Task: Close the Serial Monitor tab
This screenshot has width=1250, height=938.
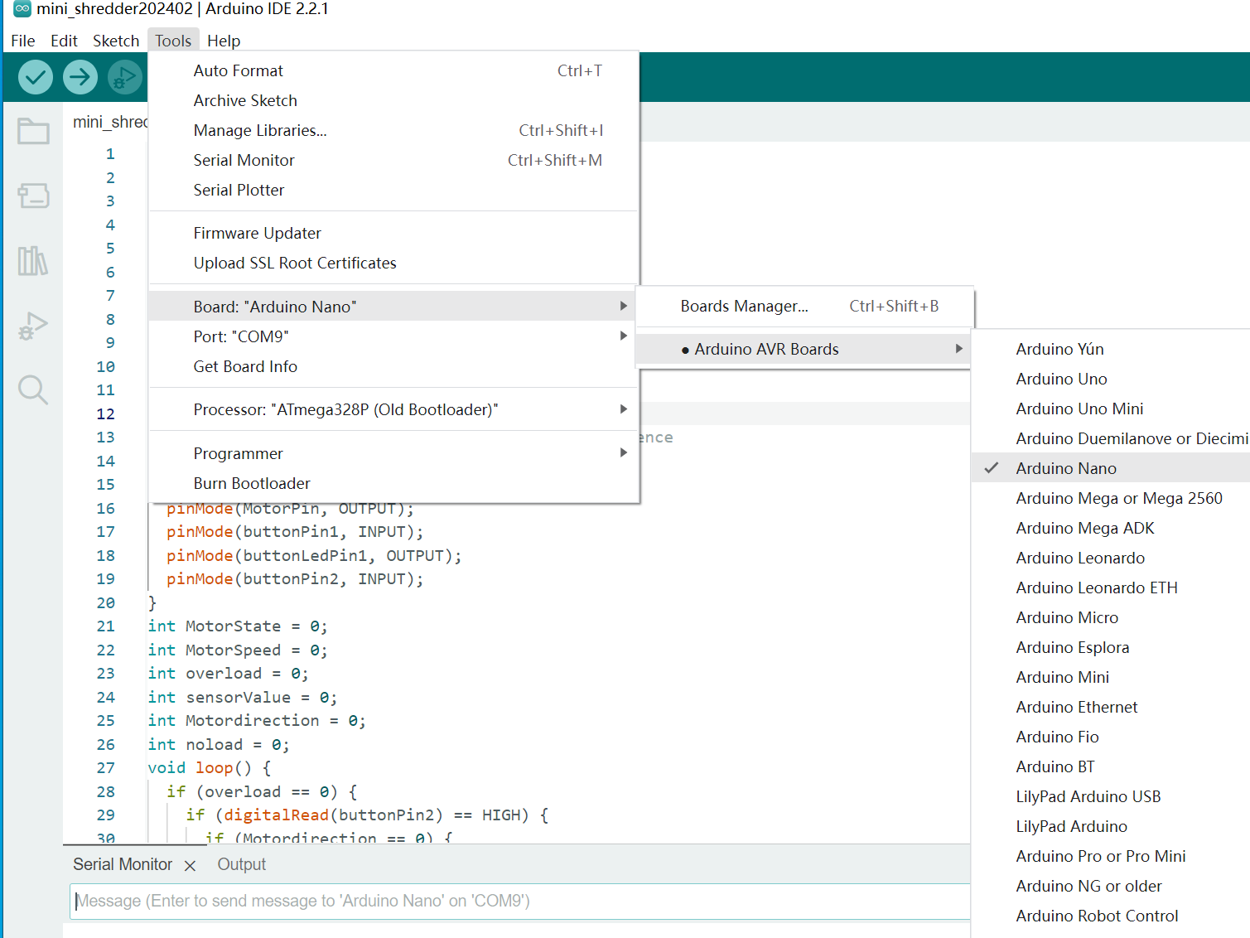Action: 190,865
